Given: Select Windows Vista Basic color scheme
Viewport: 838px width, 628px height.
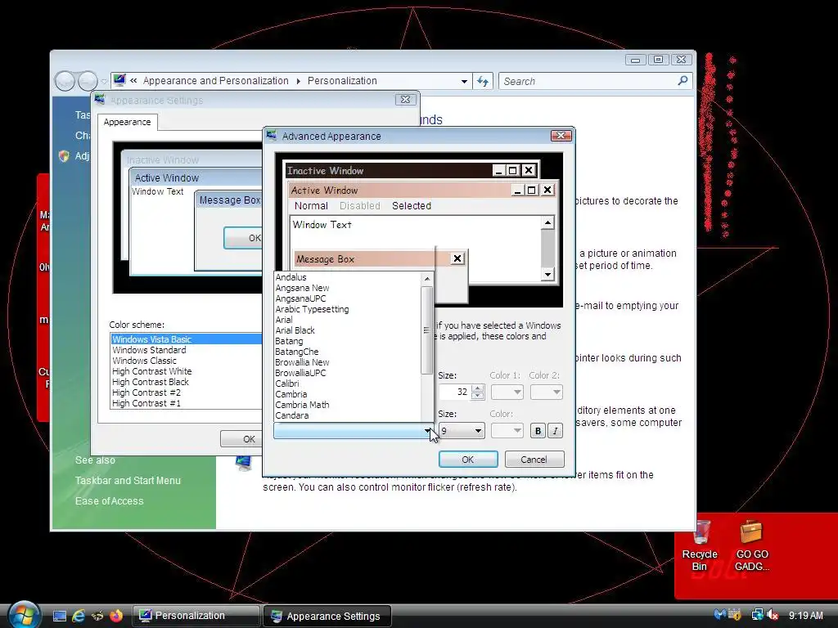Looking at the screenshot, I should (187, 339).
